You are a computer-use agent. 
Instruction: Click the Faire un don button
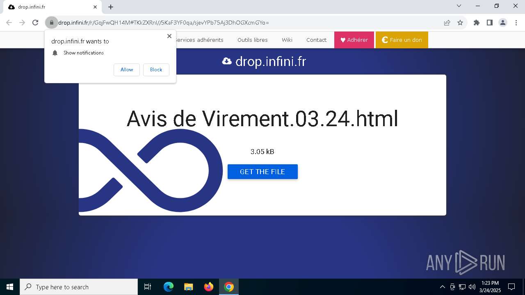coord(402,40)
